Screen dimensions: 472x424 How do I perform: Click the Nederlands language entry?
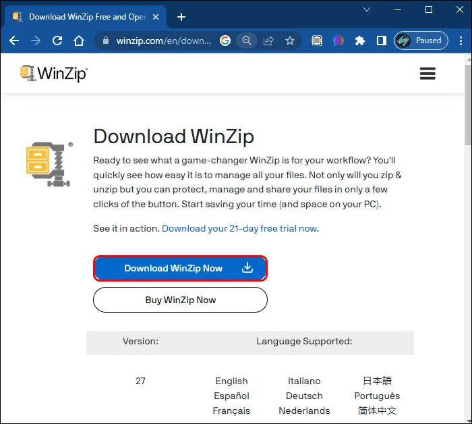(304, 410)
